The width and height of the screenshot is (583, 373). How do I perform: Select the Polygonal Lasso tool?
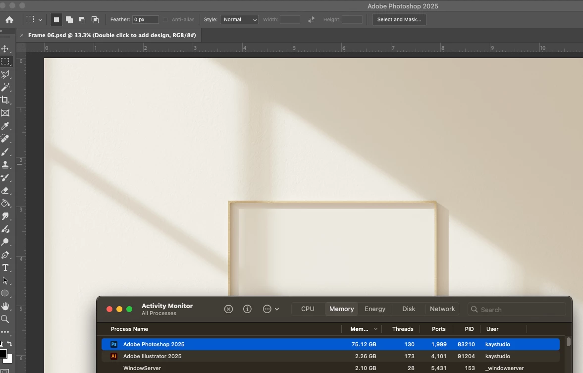(5, 74)
